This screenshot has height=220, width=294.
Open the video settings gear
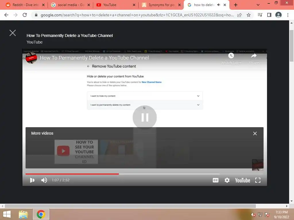tap(227, 180)
